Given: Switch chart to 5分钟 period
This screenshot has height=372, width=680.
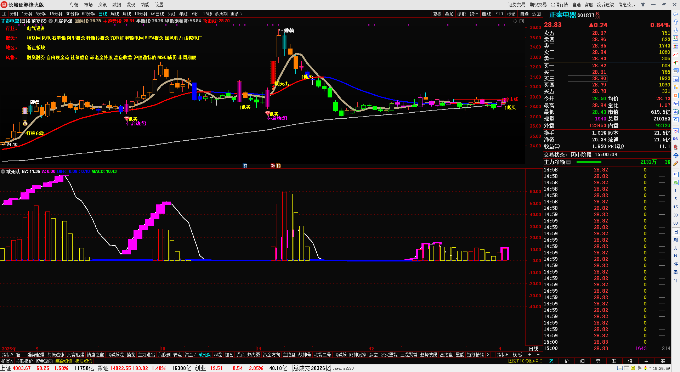Looking at the screenshot, I should coord(41,14).
